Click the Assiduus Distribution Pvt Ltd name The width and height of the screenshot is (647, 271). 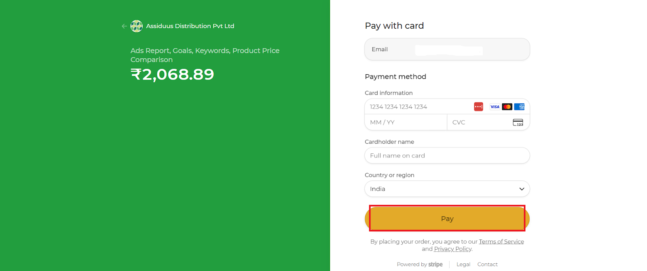point(190,26)
